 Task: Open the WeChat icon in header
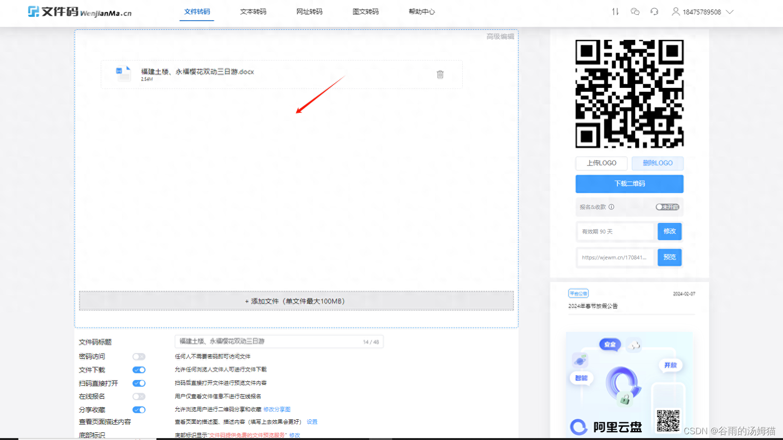635,12
